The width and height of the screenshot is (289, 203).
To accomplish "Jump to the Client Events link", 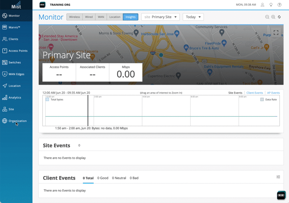I will (x=255, y=93).
